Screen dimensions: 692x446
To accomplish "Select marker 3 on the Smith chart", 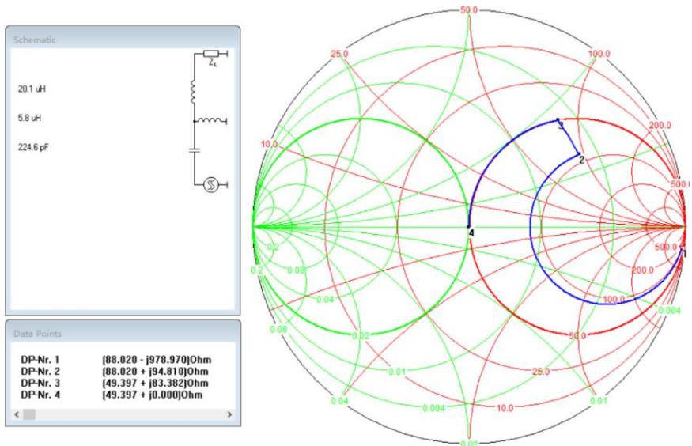I will 558,122.
